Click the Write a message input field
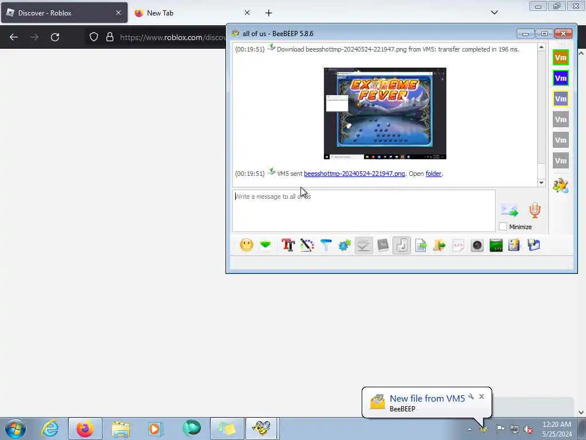 (x=363, y=211)
